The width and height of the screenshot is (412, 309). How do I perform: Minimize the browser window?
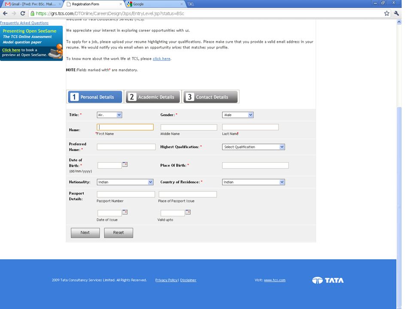375,3
